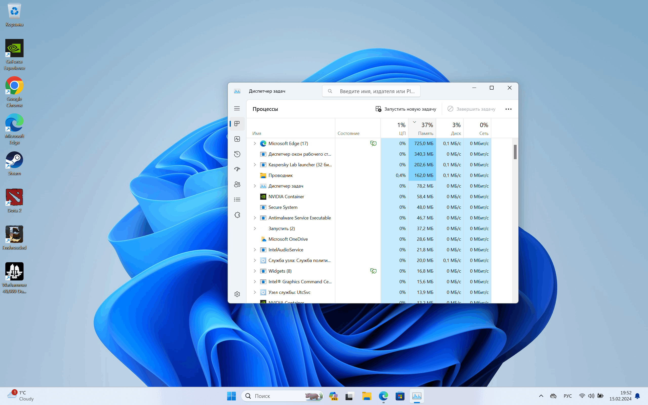The width and height of the screenshot is (648, 405).
Task: Expand the Intel Graphics Command Center group
Action: point(255,281)
